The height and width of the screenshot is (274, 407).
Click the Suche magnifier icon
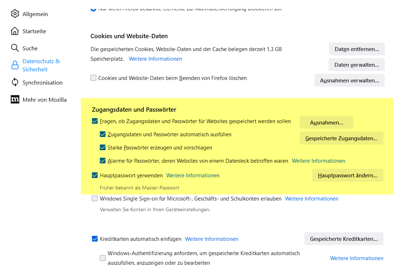point(15,48)
